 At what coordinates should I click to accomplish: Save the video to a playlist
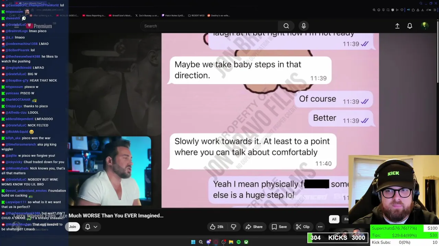click(279, 227)
